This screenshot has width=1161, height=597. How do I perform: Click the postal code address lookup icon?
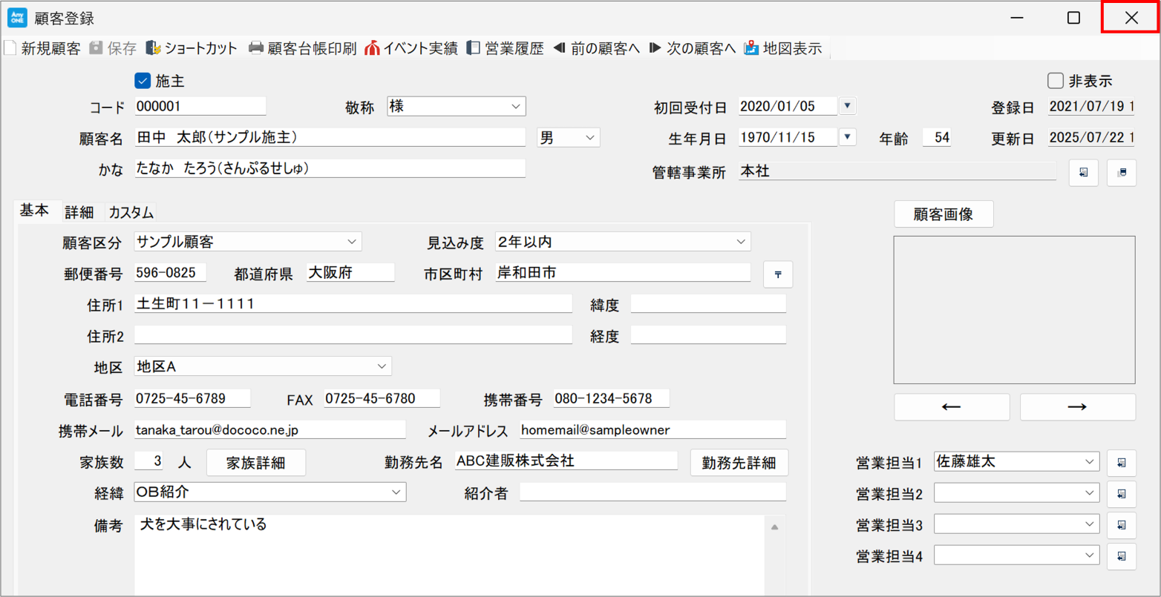pyautogui.click(x=778, y=274)
